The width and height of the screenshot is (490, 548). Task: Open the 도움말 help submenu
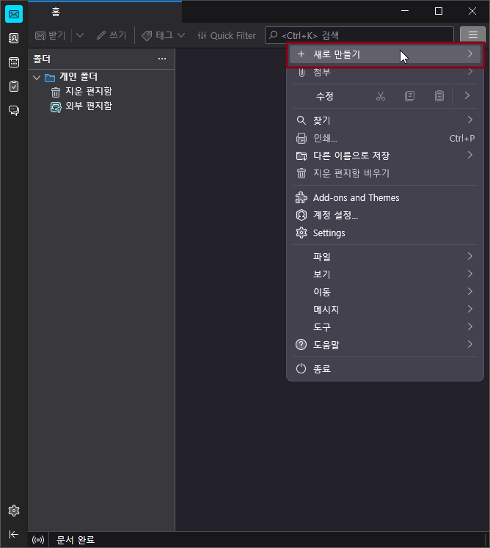tap(385, 345)
